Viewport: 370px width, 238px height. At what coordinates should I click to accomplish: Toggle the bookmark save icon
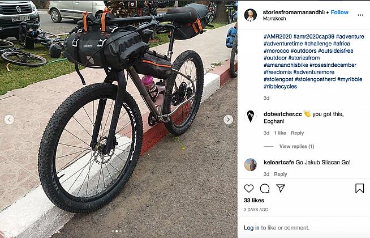(360, 188)
